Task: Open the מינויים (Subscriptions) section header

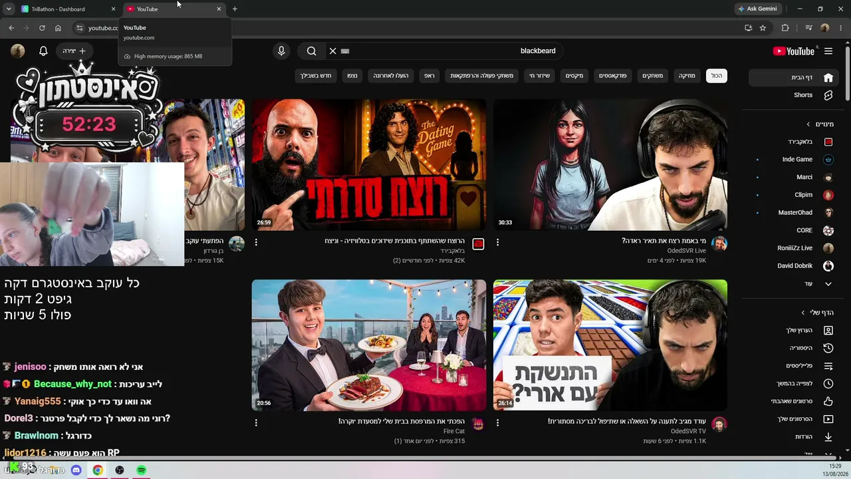Action: click(820, 124)
